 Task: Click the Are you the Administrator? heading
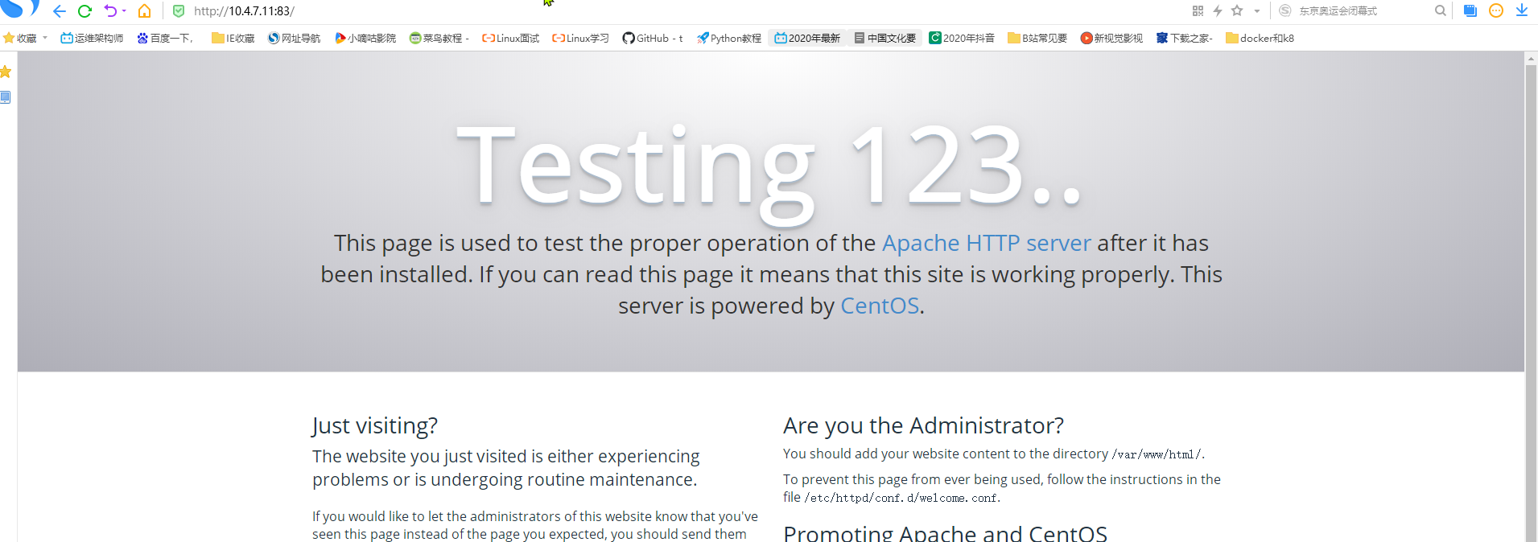click(923, 425)
